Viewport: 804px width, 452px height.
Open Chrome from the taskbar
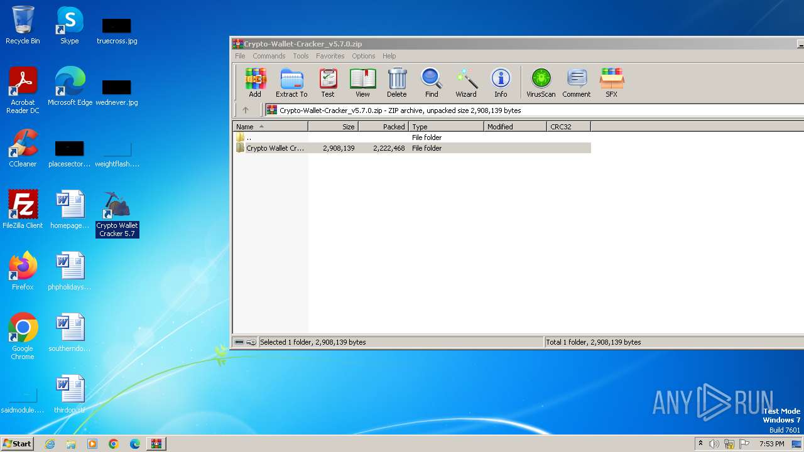(x=114, y=444)
